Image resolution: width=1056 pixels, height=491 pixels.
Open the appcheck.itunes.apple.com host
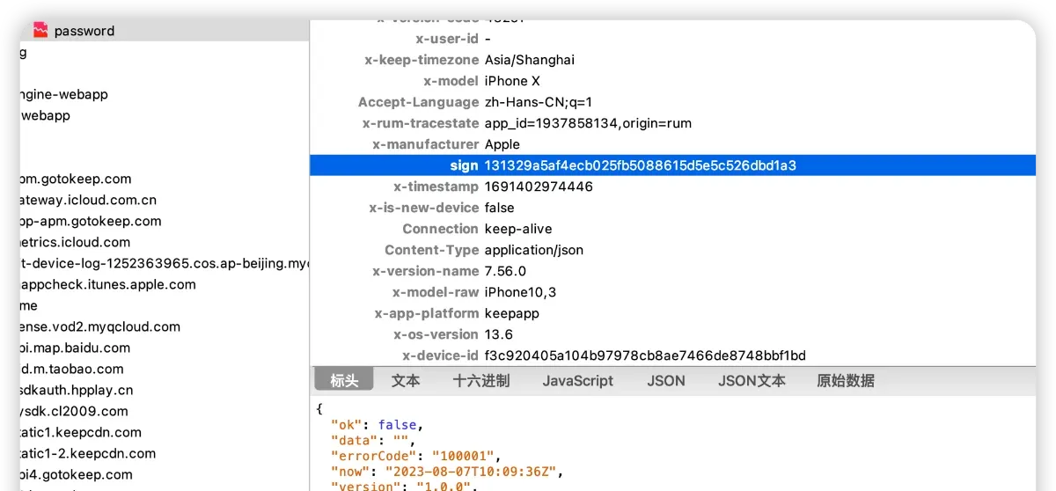107,284
